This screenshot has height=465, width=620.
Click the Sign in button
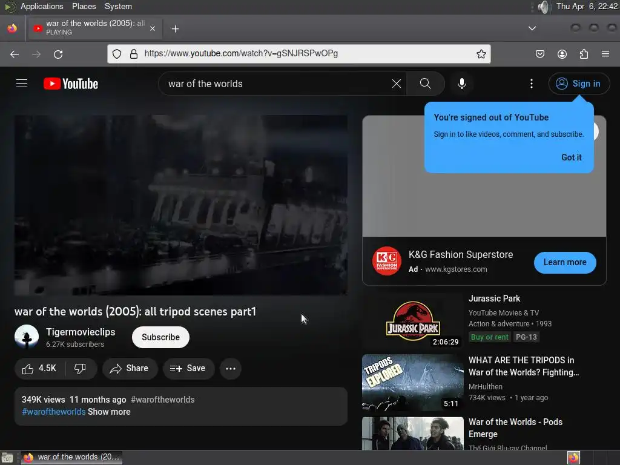[579, 84]
